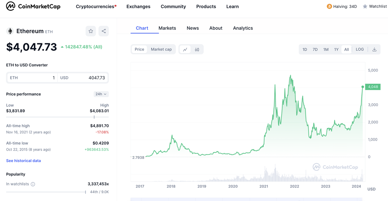388x201 pixels.
Task: Click the 4,048 current price label
Action: (x=373, y=87)
